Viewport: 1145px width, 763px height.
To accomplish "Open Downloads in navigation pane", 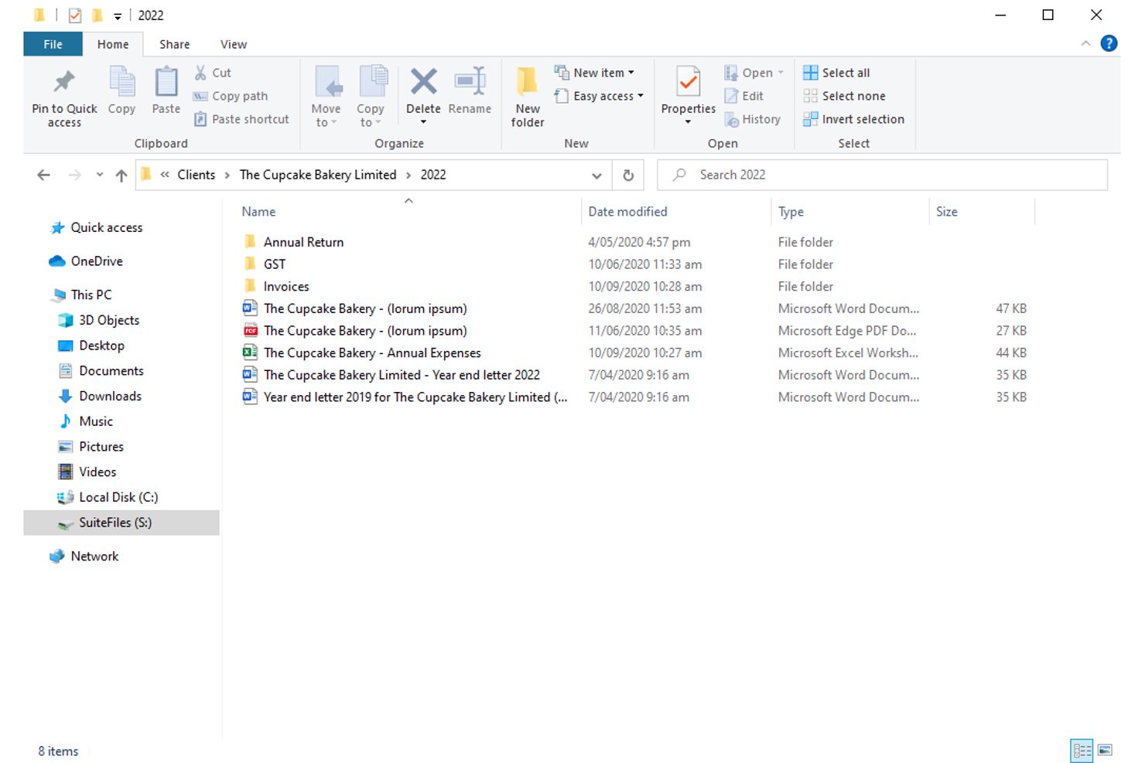I will pos(110,396).
